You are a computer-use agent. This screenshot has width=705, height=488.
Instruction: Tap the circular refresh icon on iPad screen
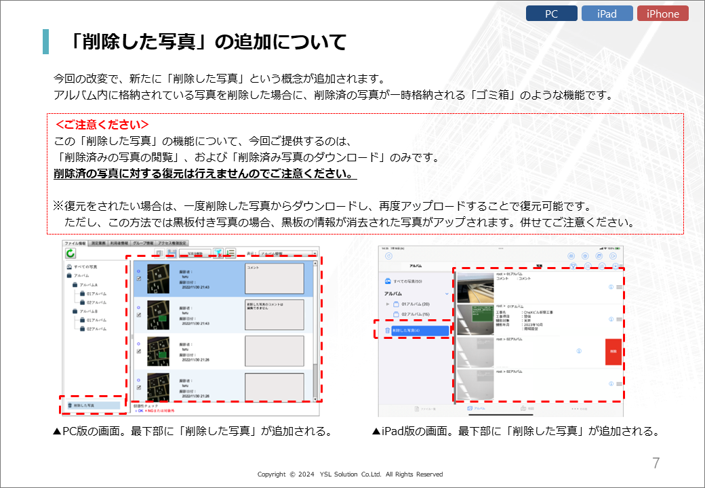(x=388, y=256)
